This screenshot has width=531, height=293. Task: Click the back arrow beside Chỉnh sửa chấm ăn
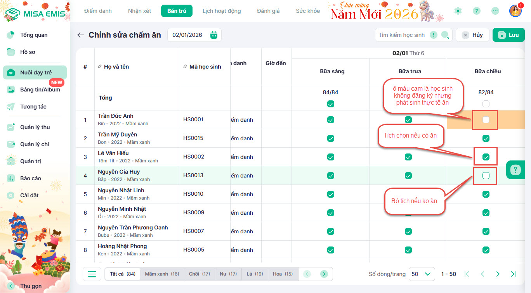[x=80, y=35]
